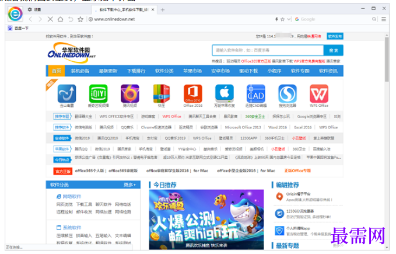Open the settings gear in the tab bar
396x254 pixels.
(x=30, y=9)
